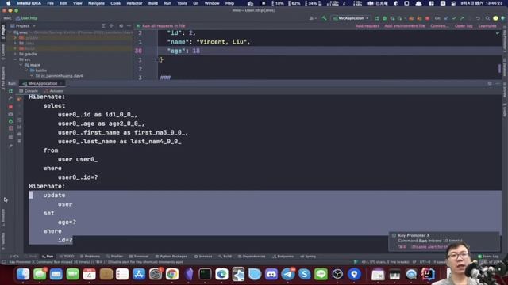Click the editor vertical scrollbar thumb

[499, 68]
